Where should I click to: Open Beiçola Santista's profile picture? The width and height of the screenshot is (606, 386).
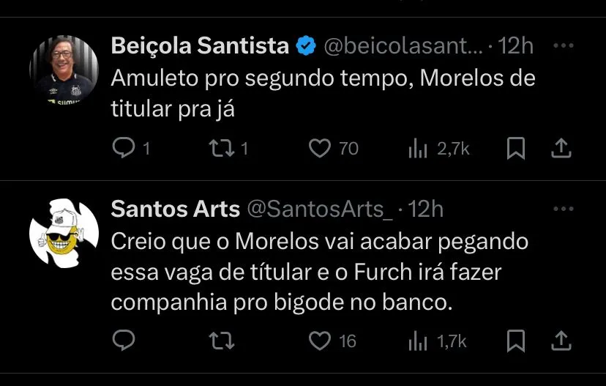pyautogui.click(x=64, y=69)
